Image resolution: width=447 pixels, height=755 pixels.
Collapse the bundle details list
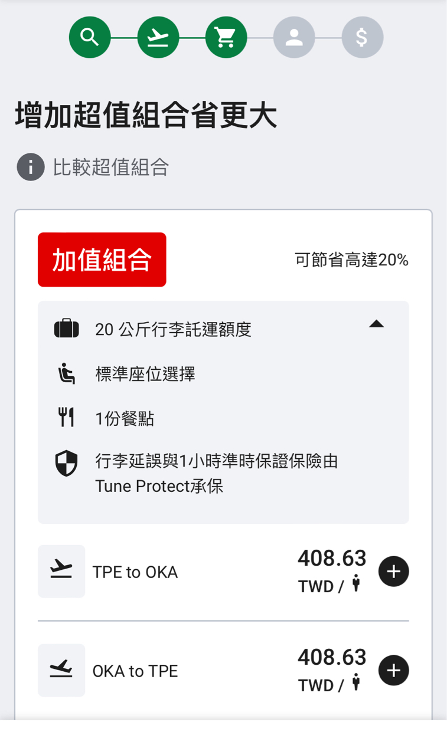click(376, 324)
